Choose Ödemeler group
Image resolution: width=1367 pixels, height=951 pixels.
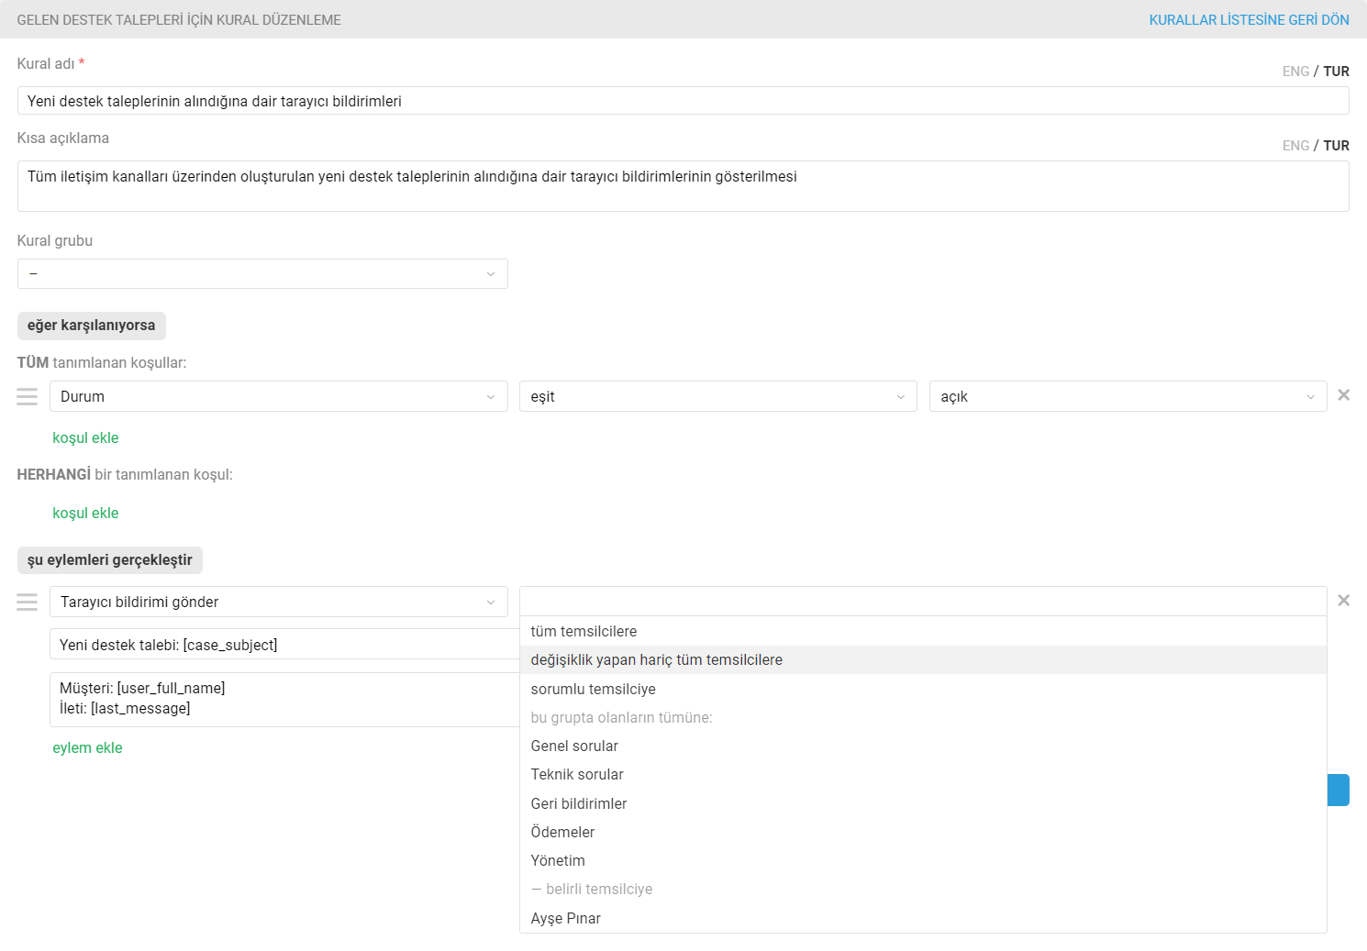click(x=923, y=832)
